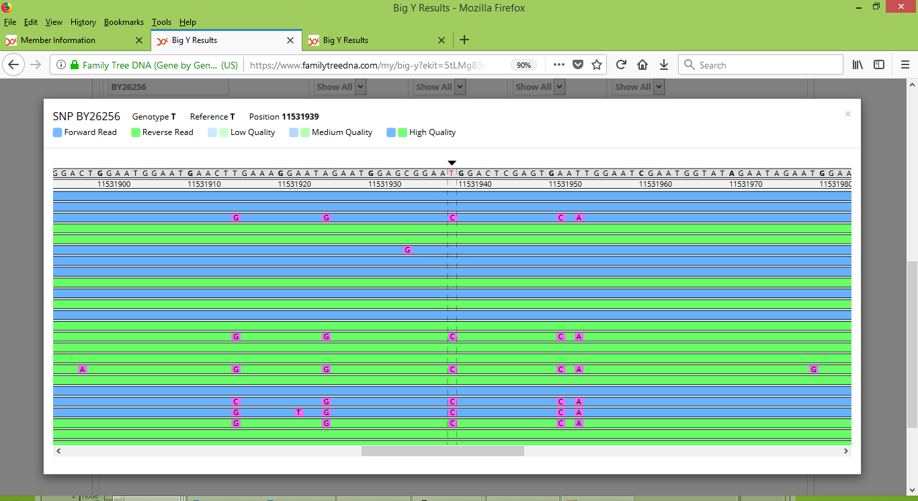
Task: Click the Low Quality legend swatches
Action: coord(218,132)
